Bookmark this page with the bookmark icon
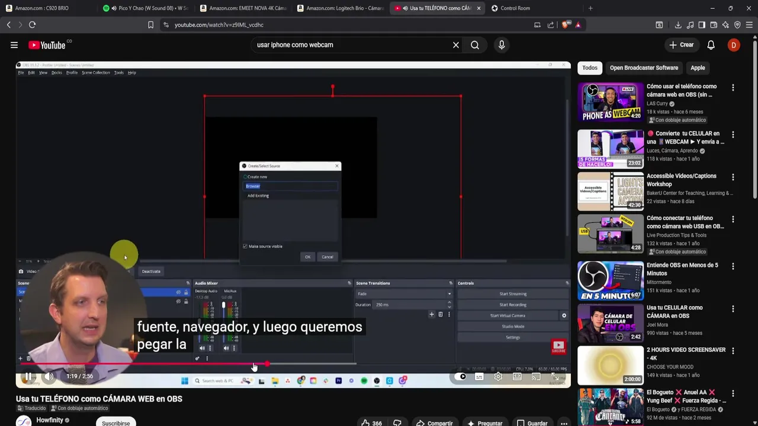This screenshot has height=426, width=758. point(150,25)
